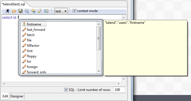The image size is (191, 101).
Task: Toggle the context mode checkbox
Action: 74,11
